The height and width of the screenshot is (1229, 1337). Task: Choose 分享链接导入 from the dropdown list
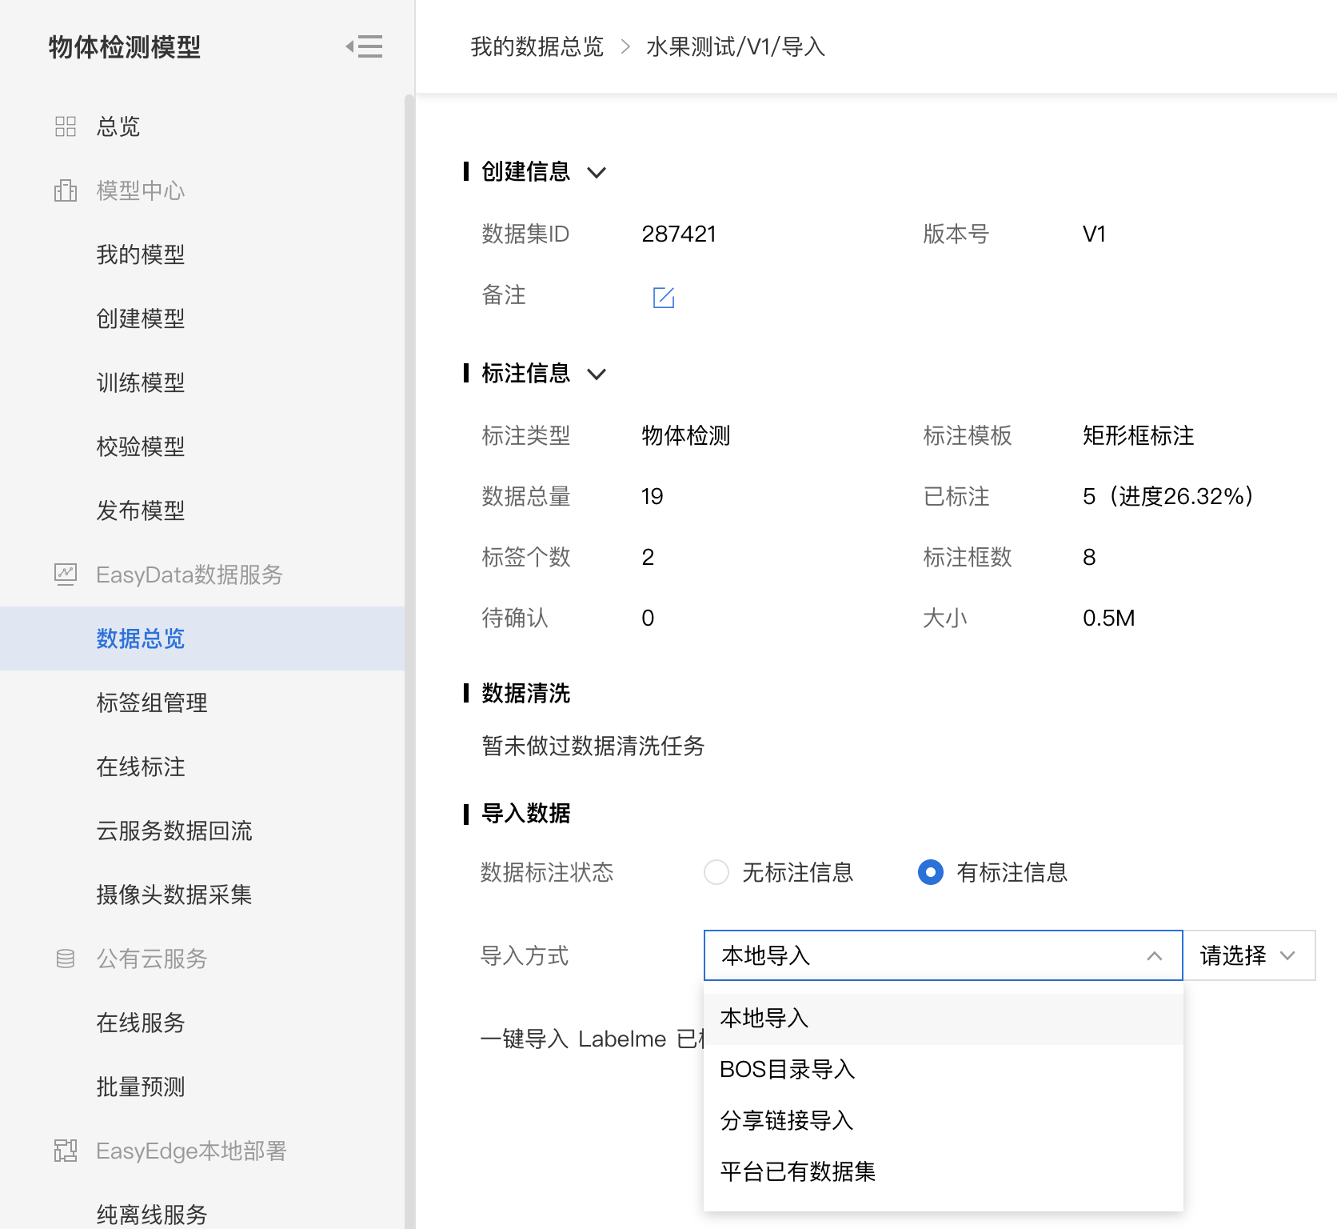[943, 1120]
